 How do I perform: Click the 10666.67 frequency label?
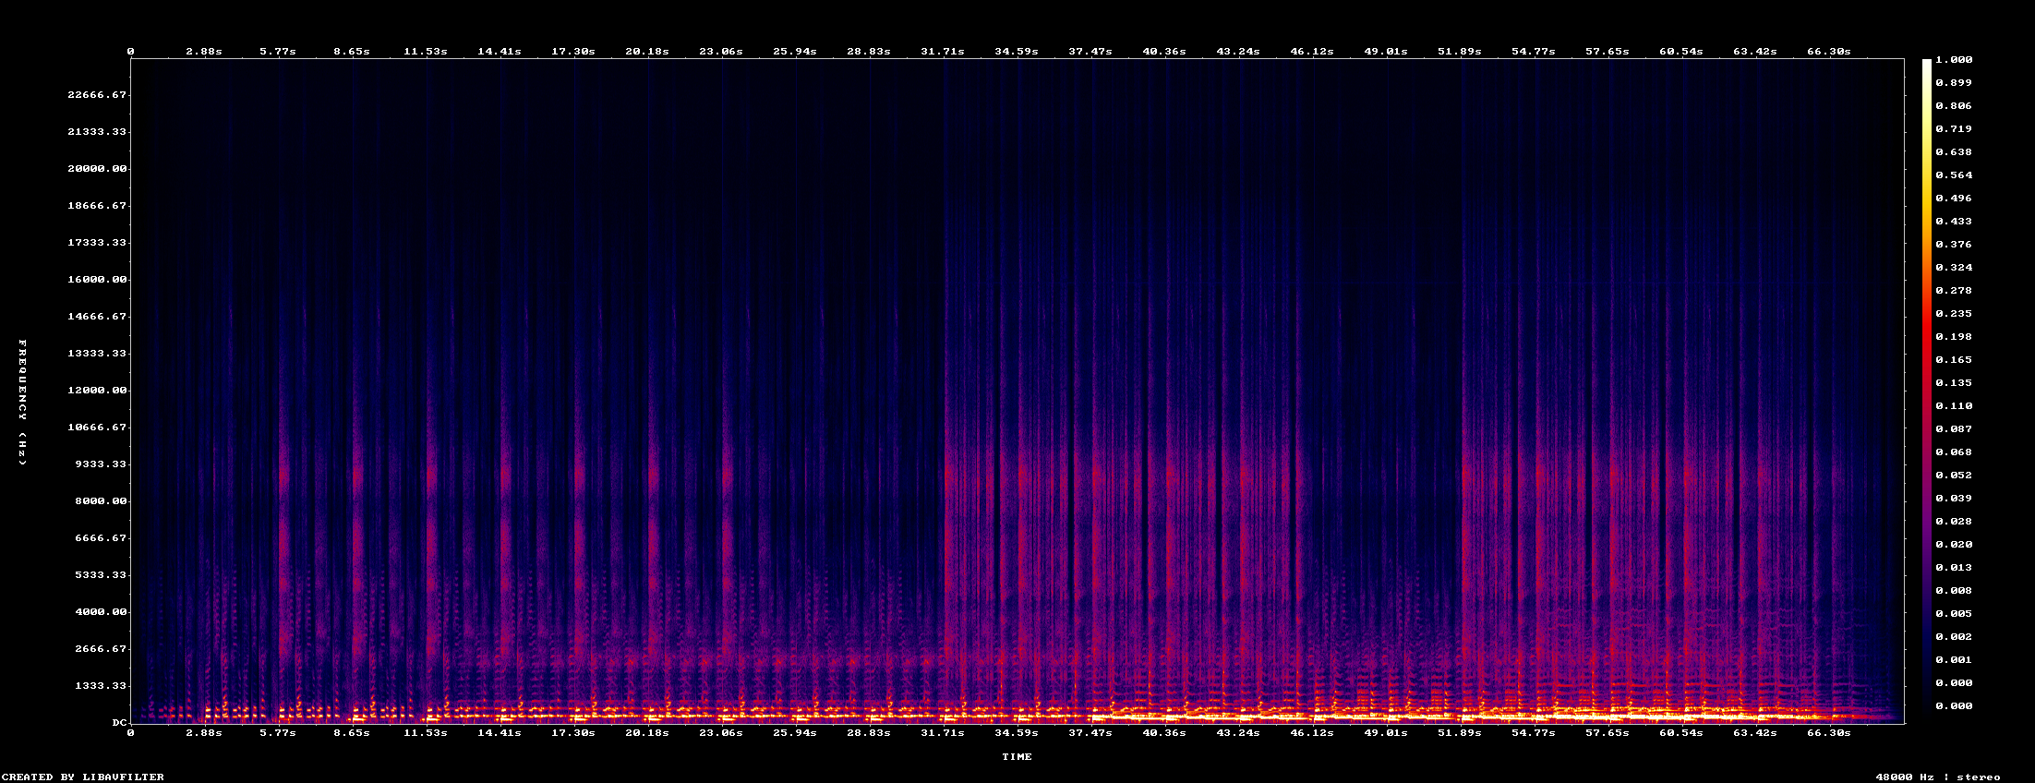click(x=97, y=428)
